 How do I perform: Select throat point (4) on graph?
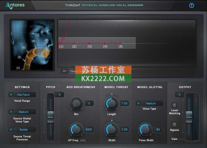(105, 43)
